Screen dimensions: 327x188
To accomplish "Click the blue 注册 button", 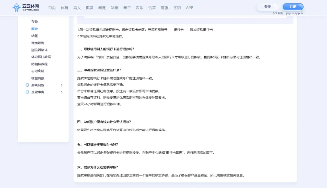I will point(293,7).
